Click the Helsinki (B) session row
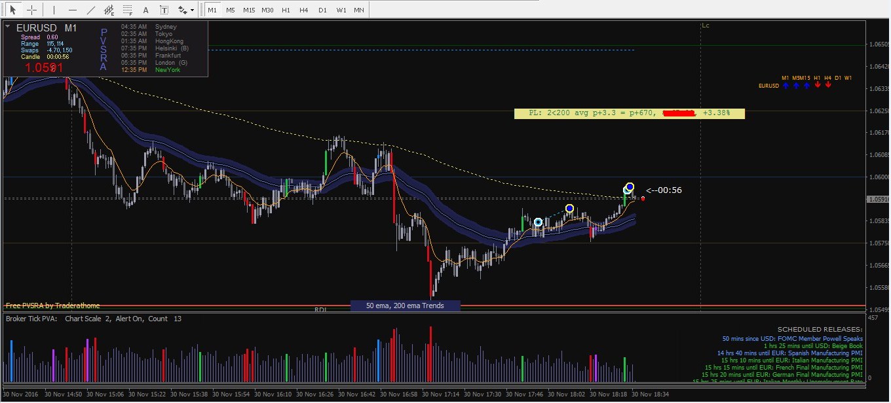The width and height of the screenshot is (891, 403). pyautogui.click(x=155, y=48)
